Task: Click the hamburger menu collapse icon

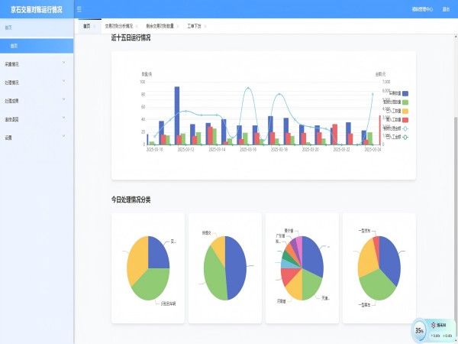Action: point(79,9)
